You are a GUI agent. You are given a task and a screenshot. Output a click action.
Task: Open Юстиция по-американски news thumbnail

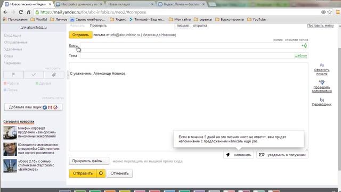click(10, 149)
